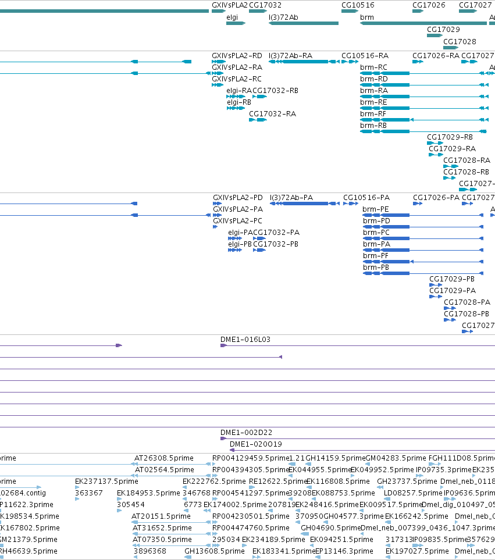This screenshot has height=560, width=495.
Task: Open protein CG17026-PA
Action: click(436, 198)
